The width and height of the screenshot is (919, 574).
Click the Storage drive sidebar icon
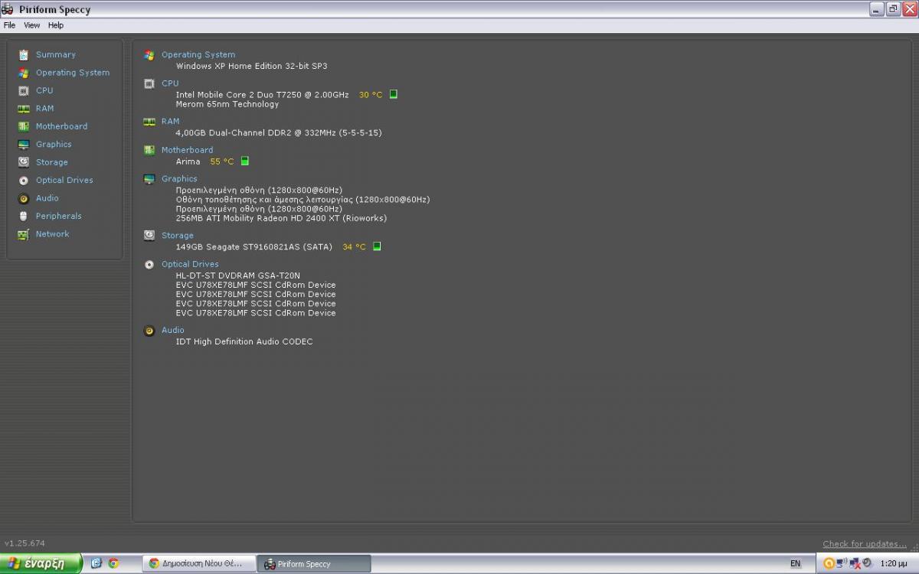(x=24, y=162)
